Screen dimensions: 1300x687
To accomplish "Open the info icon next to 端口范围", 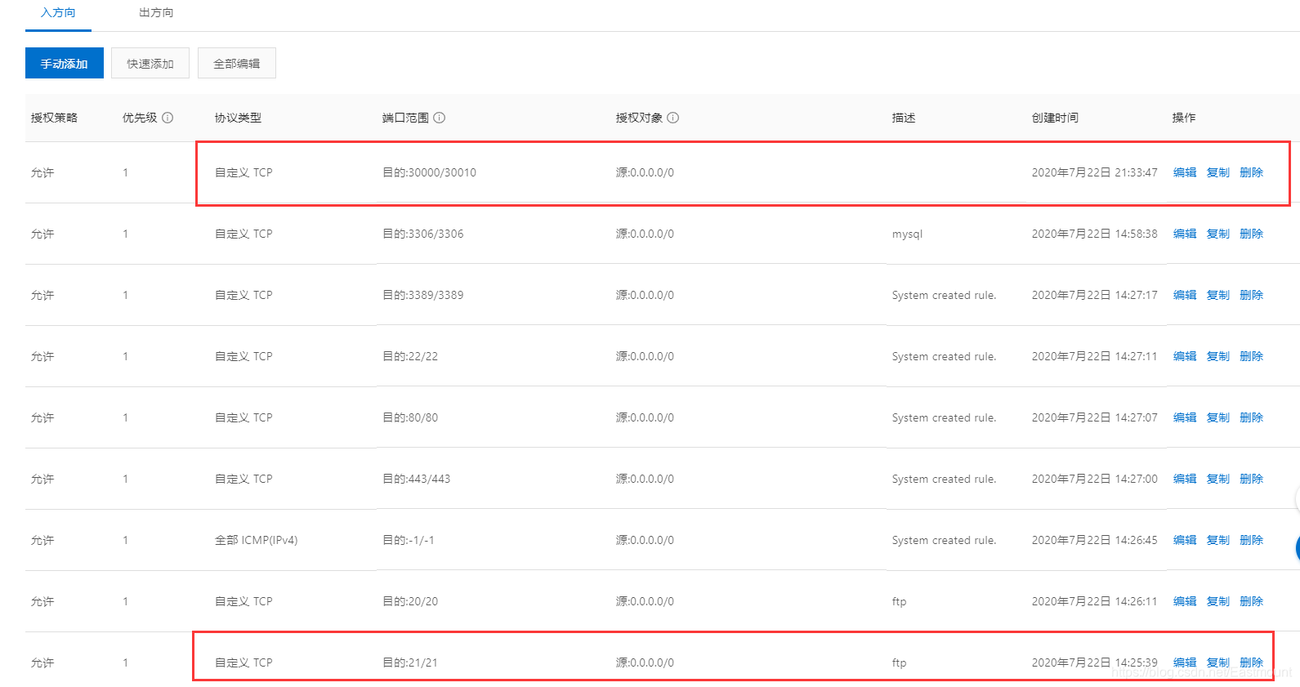I will coord(439,118).
